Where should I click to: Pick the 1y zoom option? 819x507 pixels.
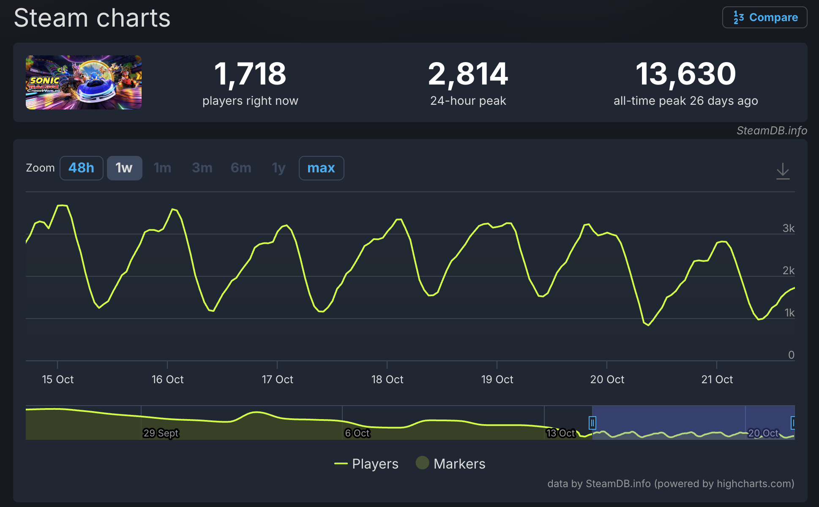pyautogui.click(x=278, y=168)
